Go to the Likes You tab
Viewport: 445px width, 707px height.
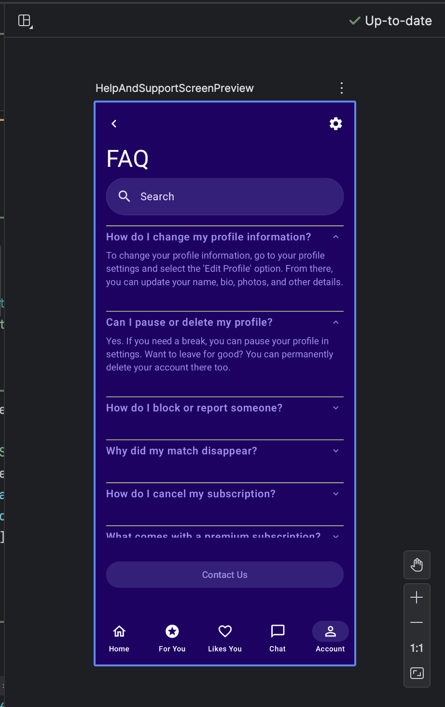[x=225, y=638]
